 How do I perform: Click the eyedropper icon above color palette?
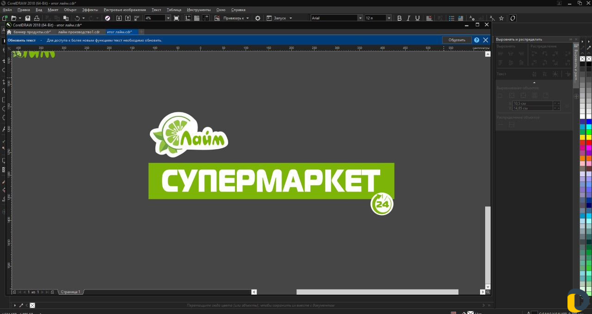pyautogui.click(x=589, y=47)
